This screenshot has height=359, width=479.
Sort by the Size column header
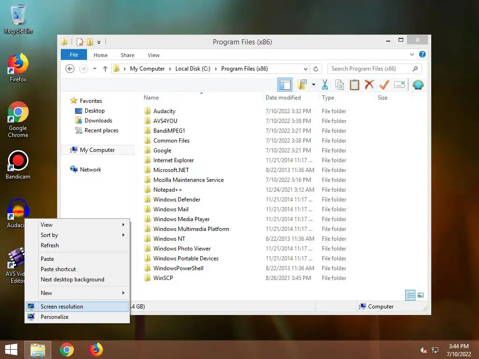393,98
